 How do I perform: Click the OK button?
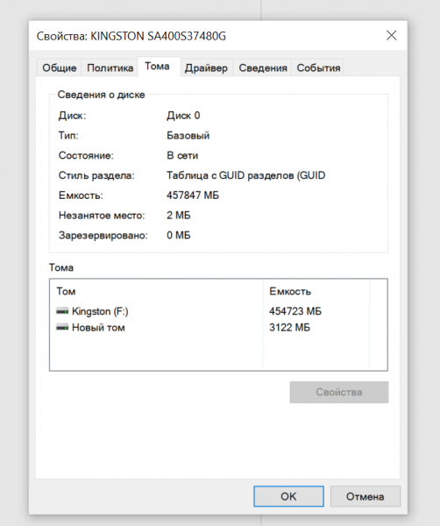[x=288, y=496]
